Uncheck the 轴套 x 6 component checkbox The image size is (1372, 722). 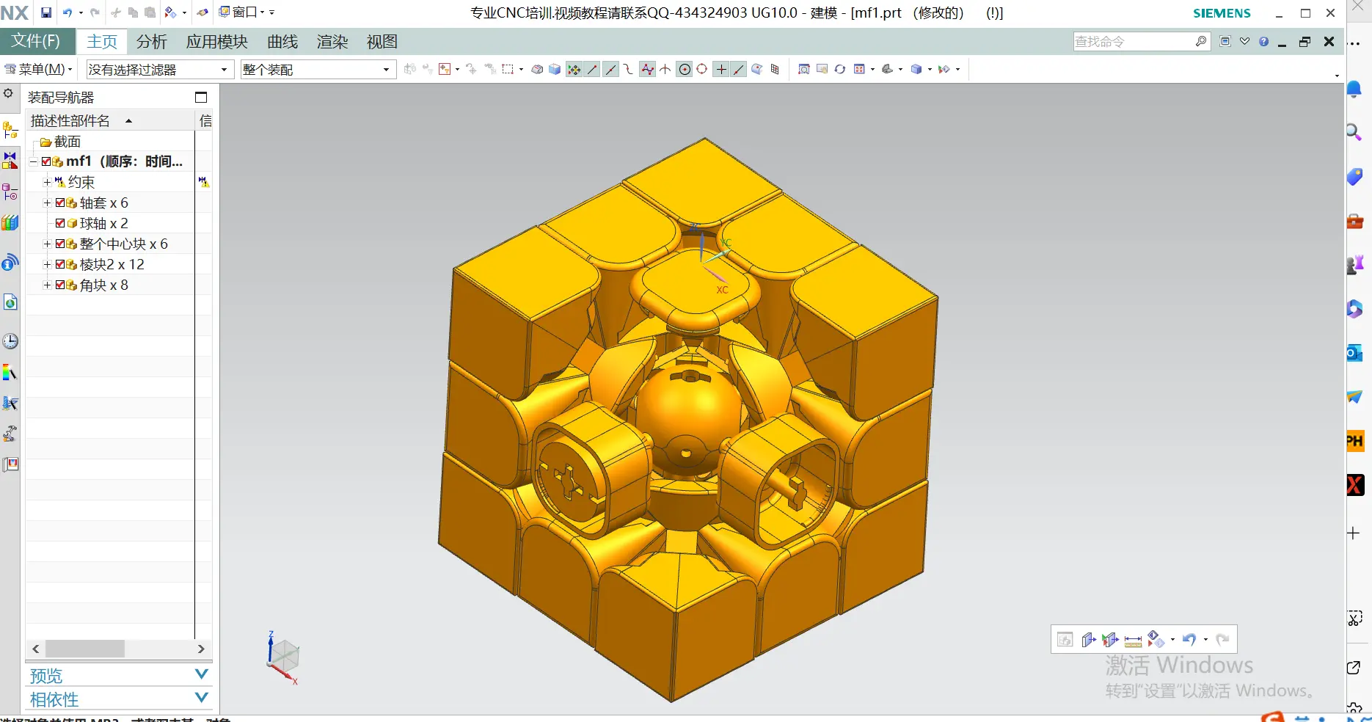(x=60, y=203)
